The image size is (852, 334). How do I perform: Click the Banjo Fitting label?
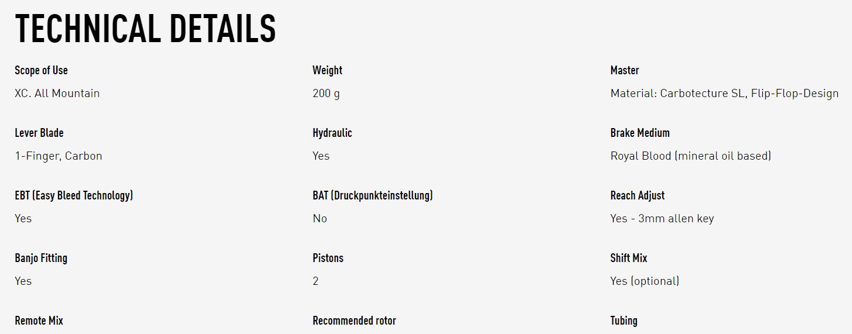point(41,258)
